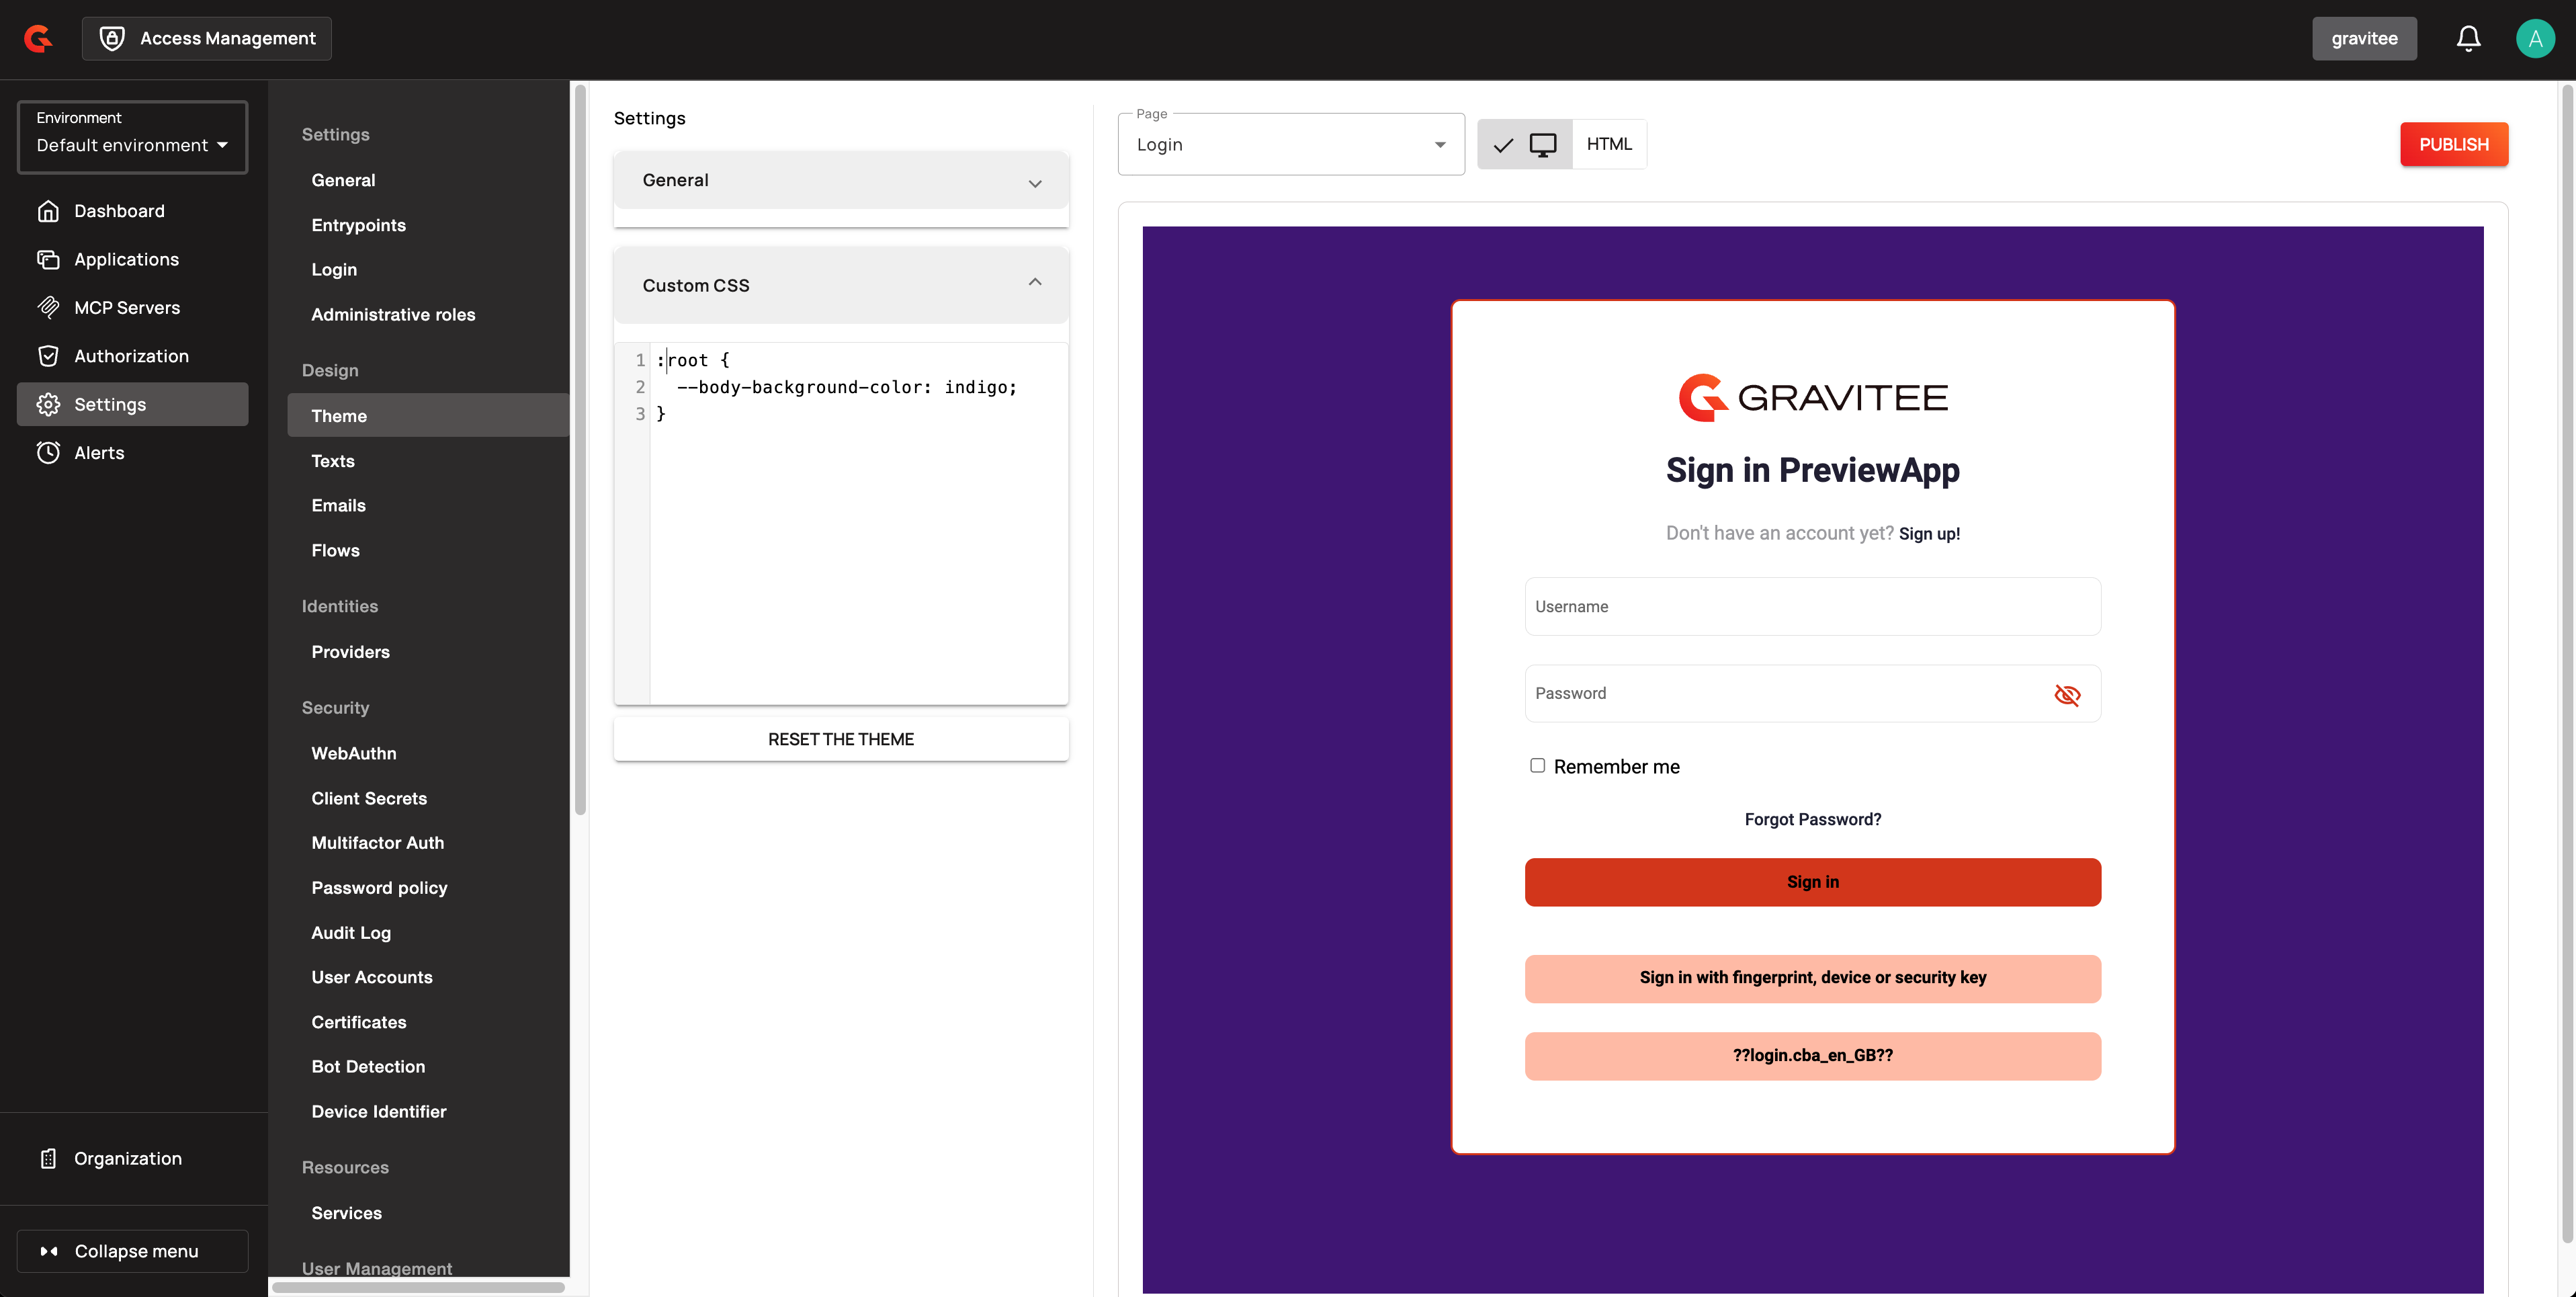Check the Remember me checkbox

(1537, 766)
